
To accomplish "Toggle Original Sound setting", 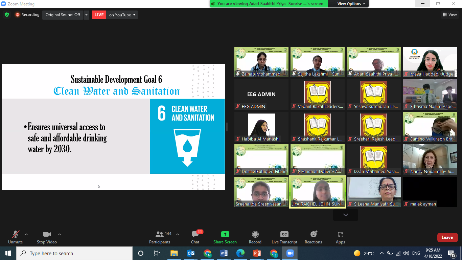I will (63, 15).
